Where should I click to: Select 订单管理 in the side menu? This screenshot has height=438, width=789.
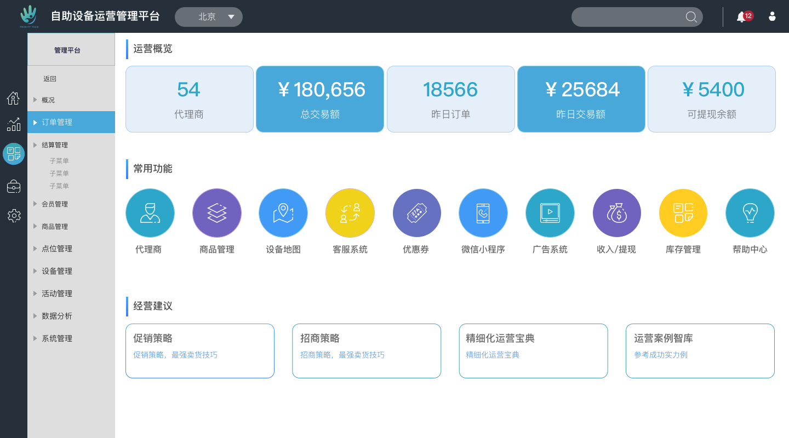click(57, 122)
